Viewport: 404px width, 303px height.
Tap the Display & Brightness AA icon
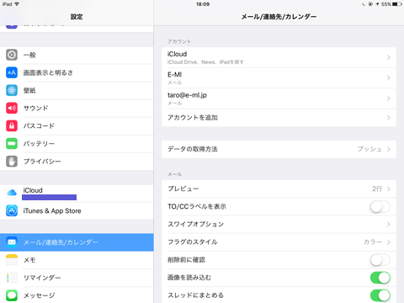(12, 72)
